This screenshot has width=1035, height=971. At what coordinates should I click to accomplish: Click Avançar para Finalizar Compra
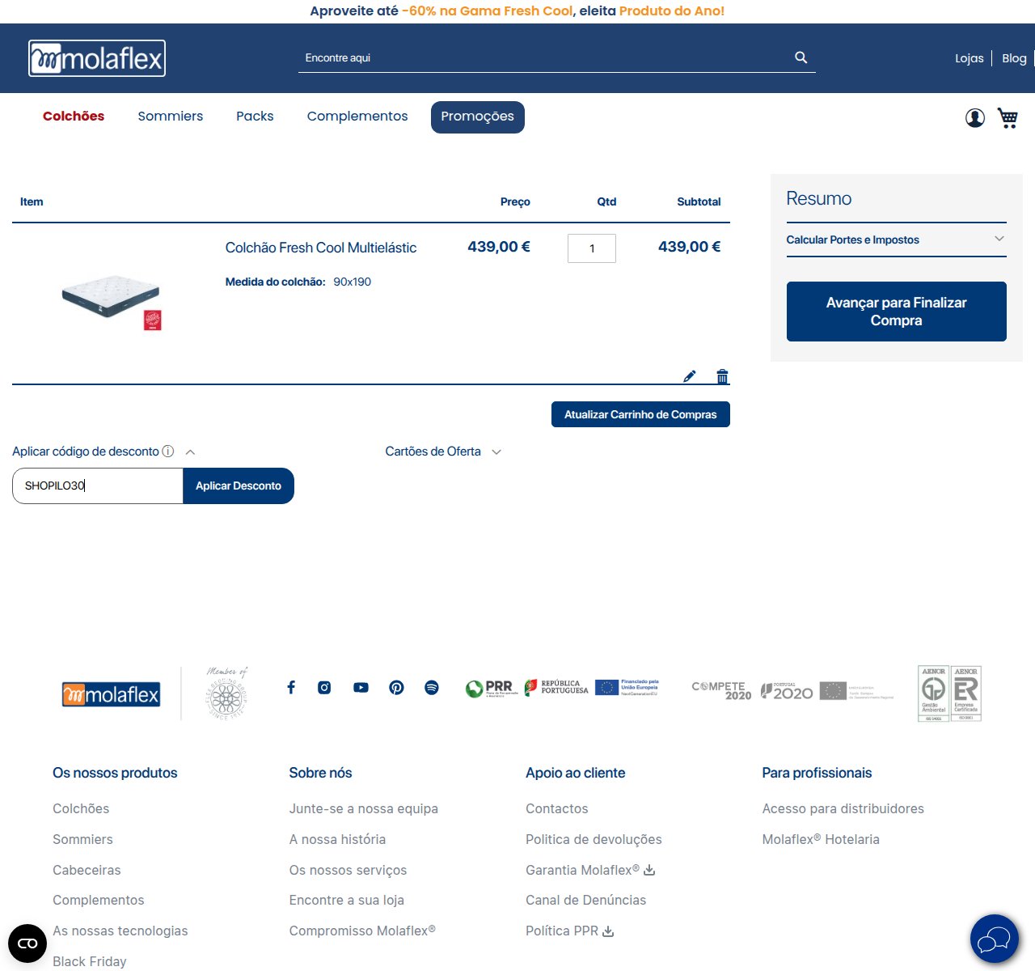click(x=896, y=312)
